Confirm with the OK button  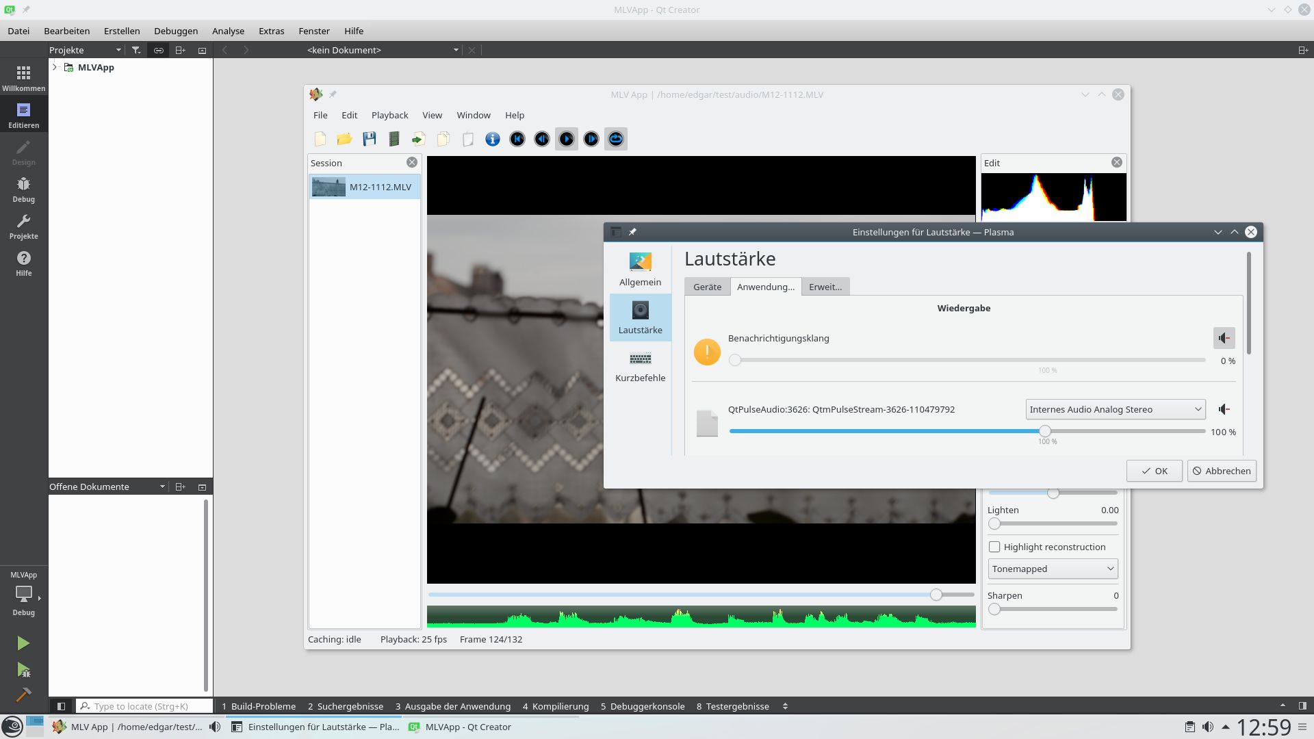click(x=1154, y=471)
